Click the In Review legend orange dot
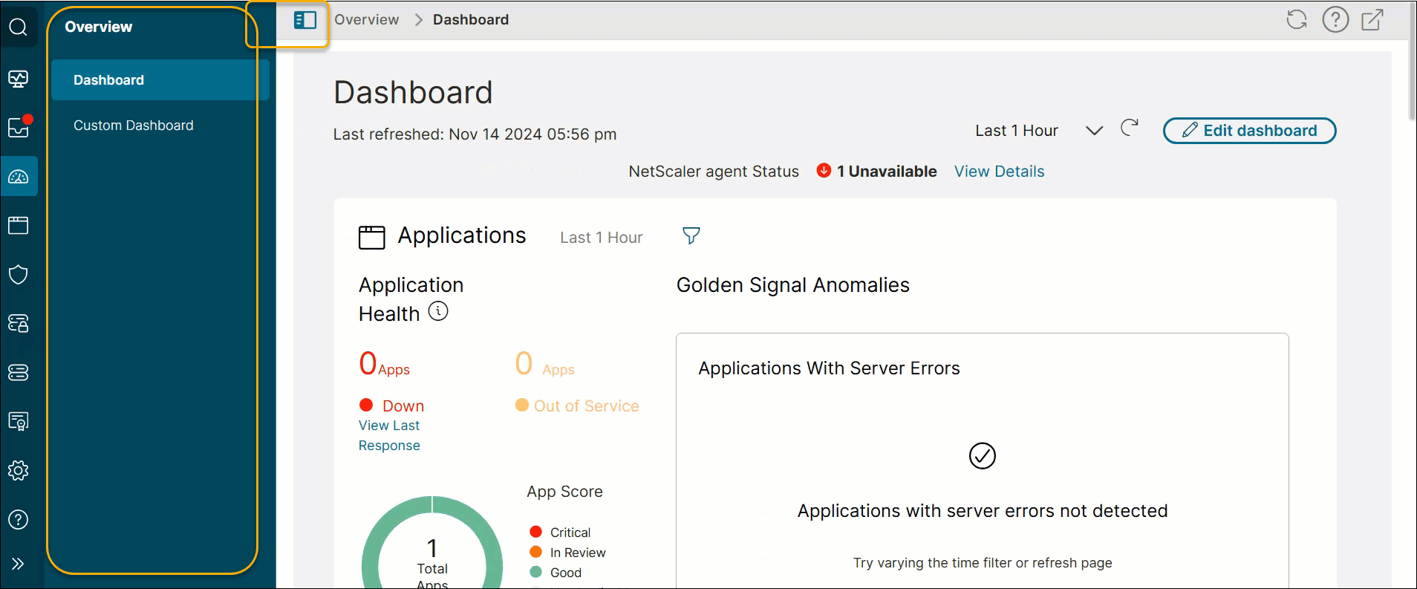Image resolution: width=1417 pixels, height=589 pixels. coord(535,552)
